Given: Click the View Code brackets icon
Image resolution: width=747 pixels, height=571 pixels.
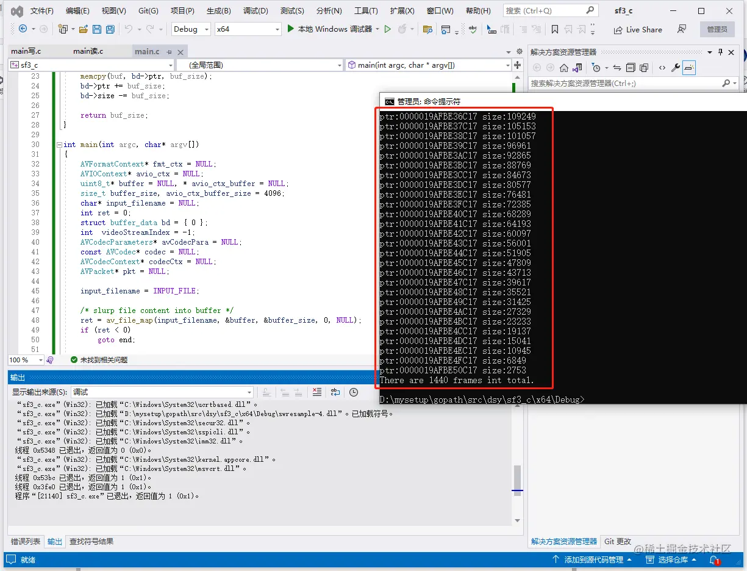Looking at the screenshot, I should coord(662,68).
